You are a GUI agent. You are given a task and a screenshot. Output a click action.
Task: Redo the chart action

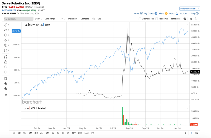click(6, 72)
